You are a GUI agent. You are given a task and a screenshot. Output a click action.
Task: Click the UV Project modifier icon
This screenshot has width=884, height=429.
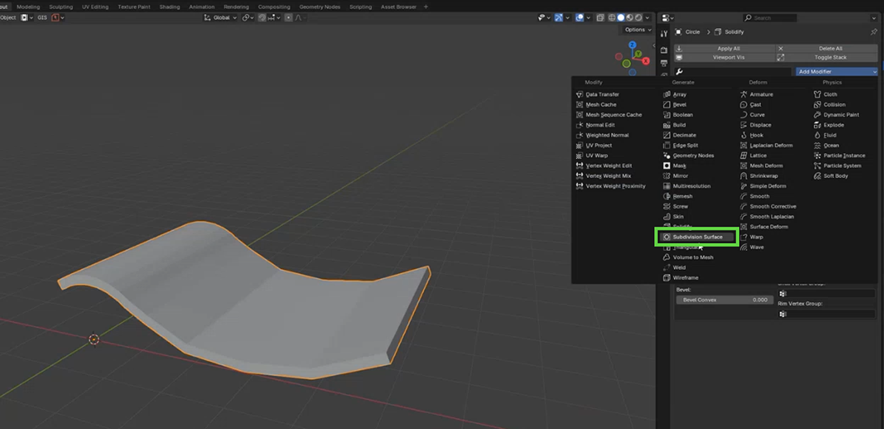580,146
